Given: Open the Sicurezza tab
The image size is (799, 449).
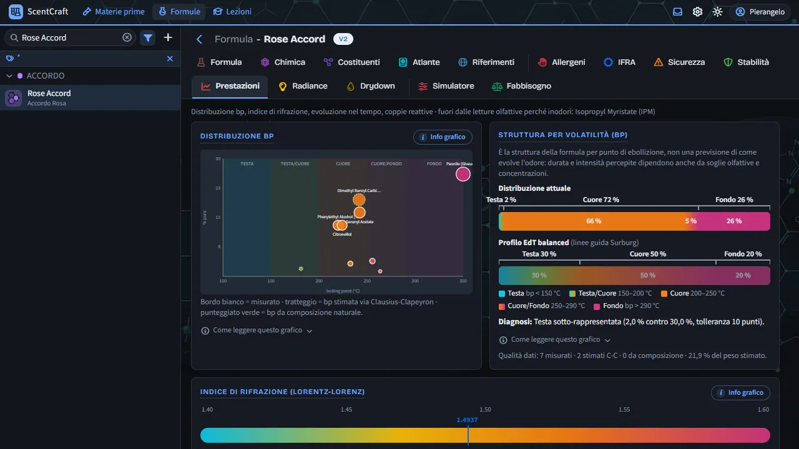Looking at the screenshot, I should point(679,62).
